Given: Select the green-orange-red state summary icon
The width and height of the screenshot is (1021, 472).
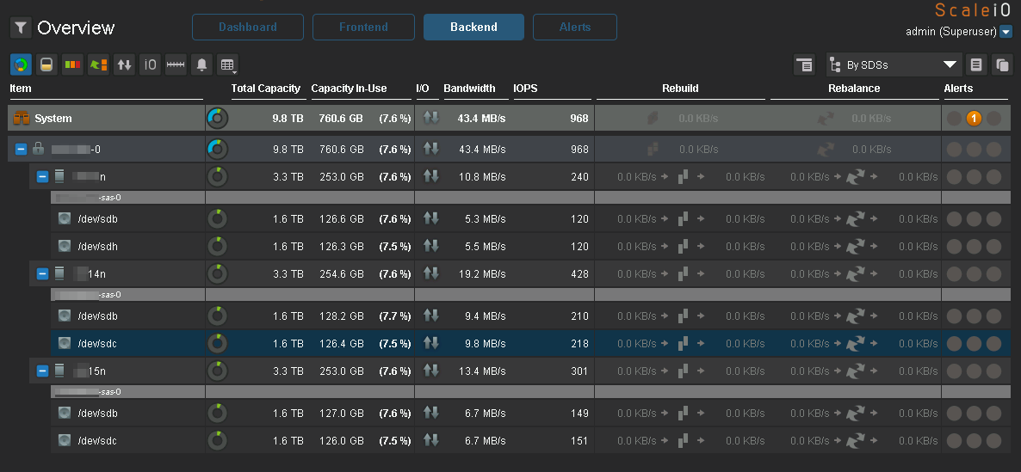Looking at the screenshot, I should pos(73,64).
